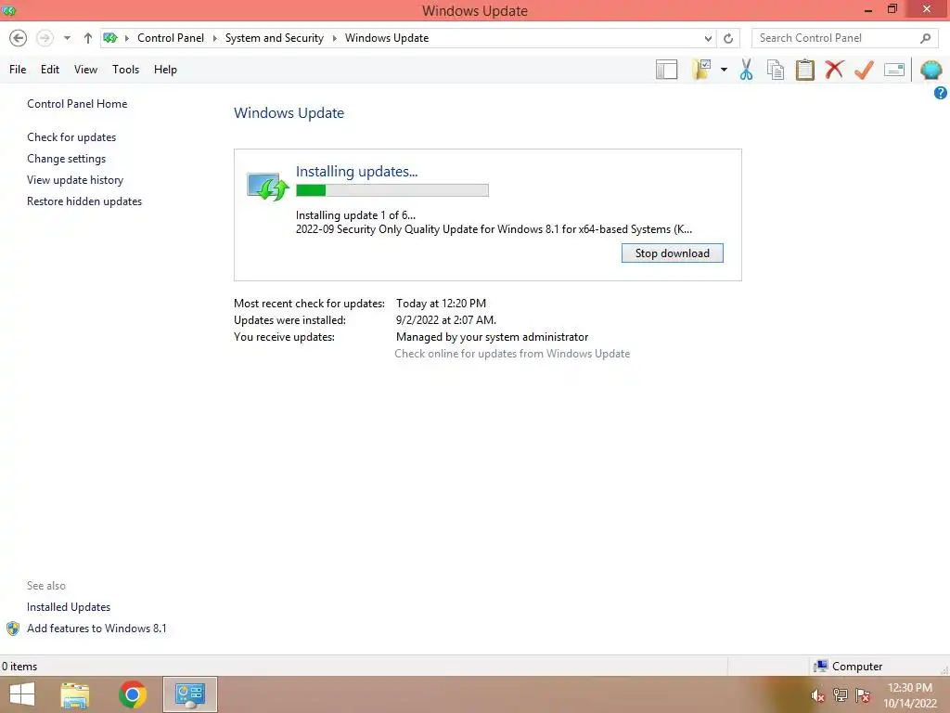Expand the chevron after Control Panel breadcrumb

pos(214,38)
